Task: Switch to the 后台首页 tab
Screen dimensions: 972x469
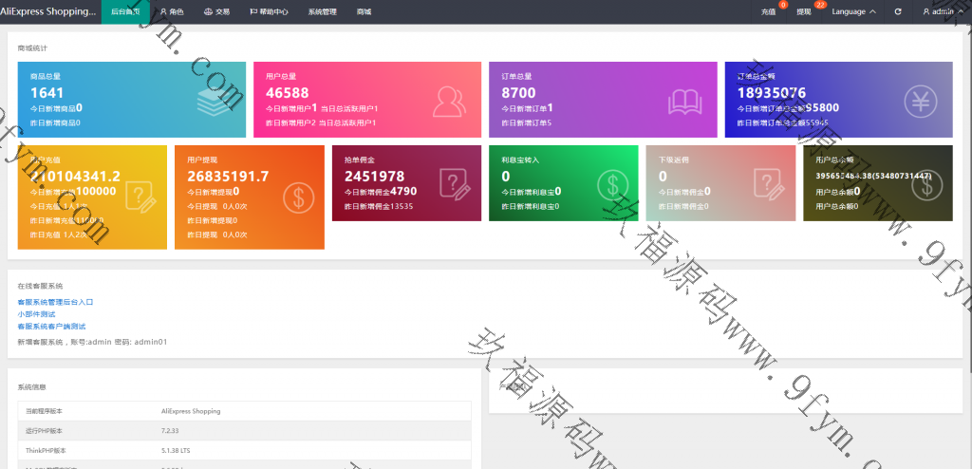Action: tap(125, 11)
